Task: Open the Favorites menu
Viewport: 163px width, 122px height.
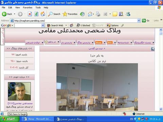Action: pos(28,7)
